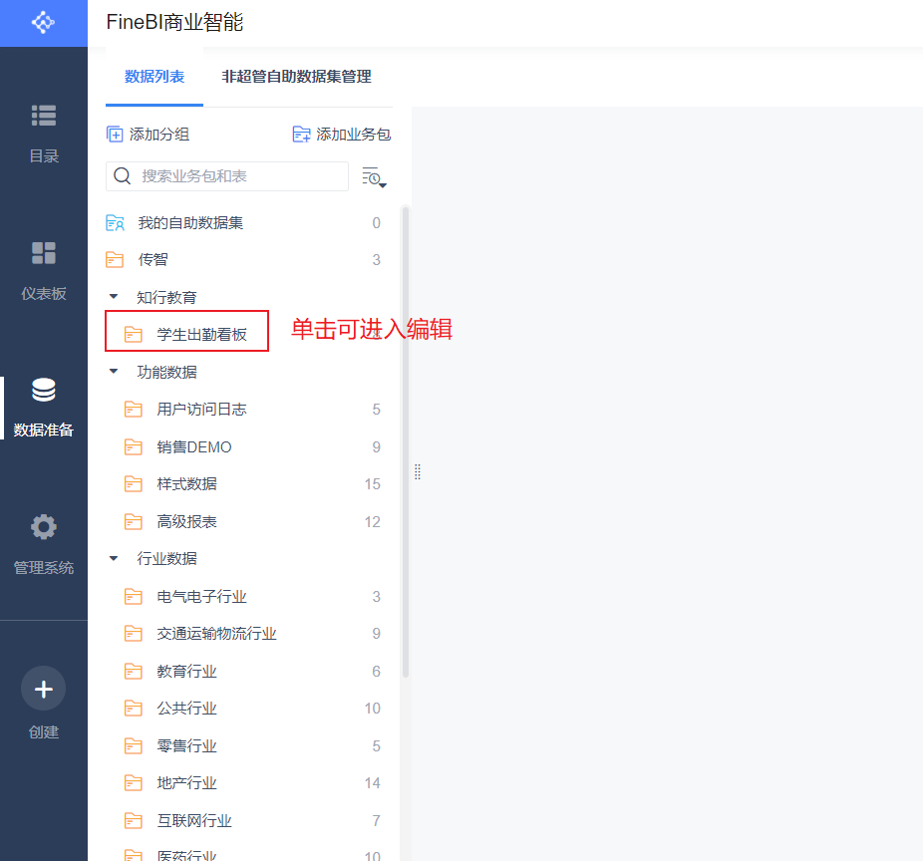Viewport: 923px width, 861px height.
Task: Click the 添加分组 icon
Action: point(115,135)
